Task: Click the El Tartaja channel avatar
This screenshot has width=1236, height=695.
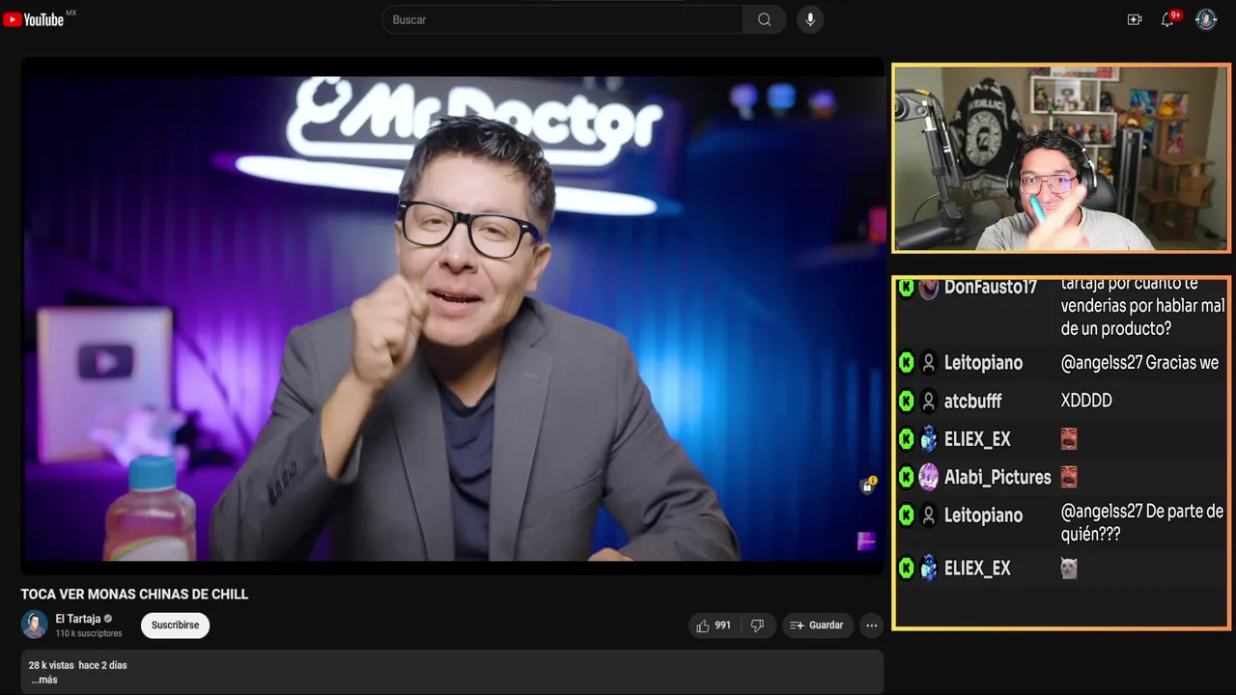Action: point(35,625)
